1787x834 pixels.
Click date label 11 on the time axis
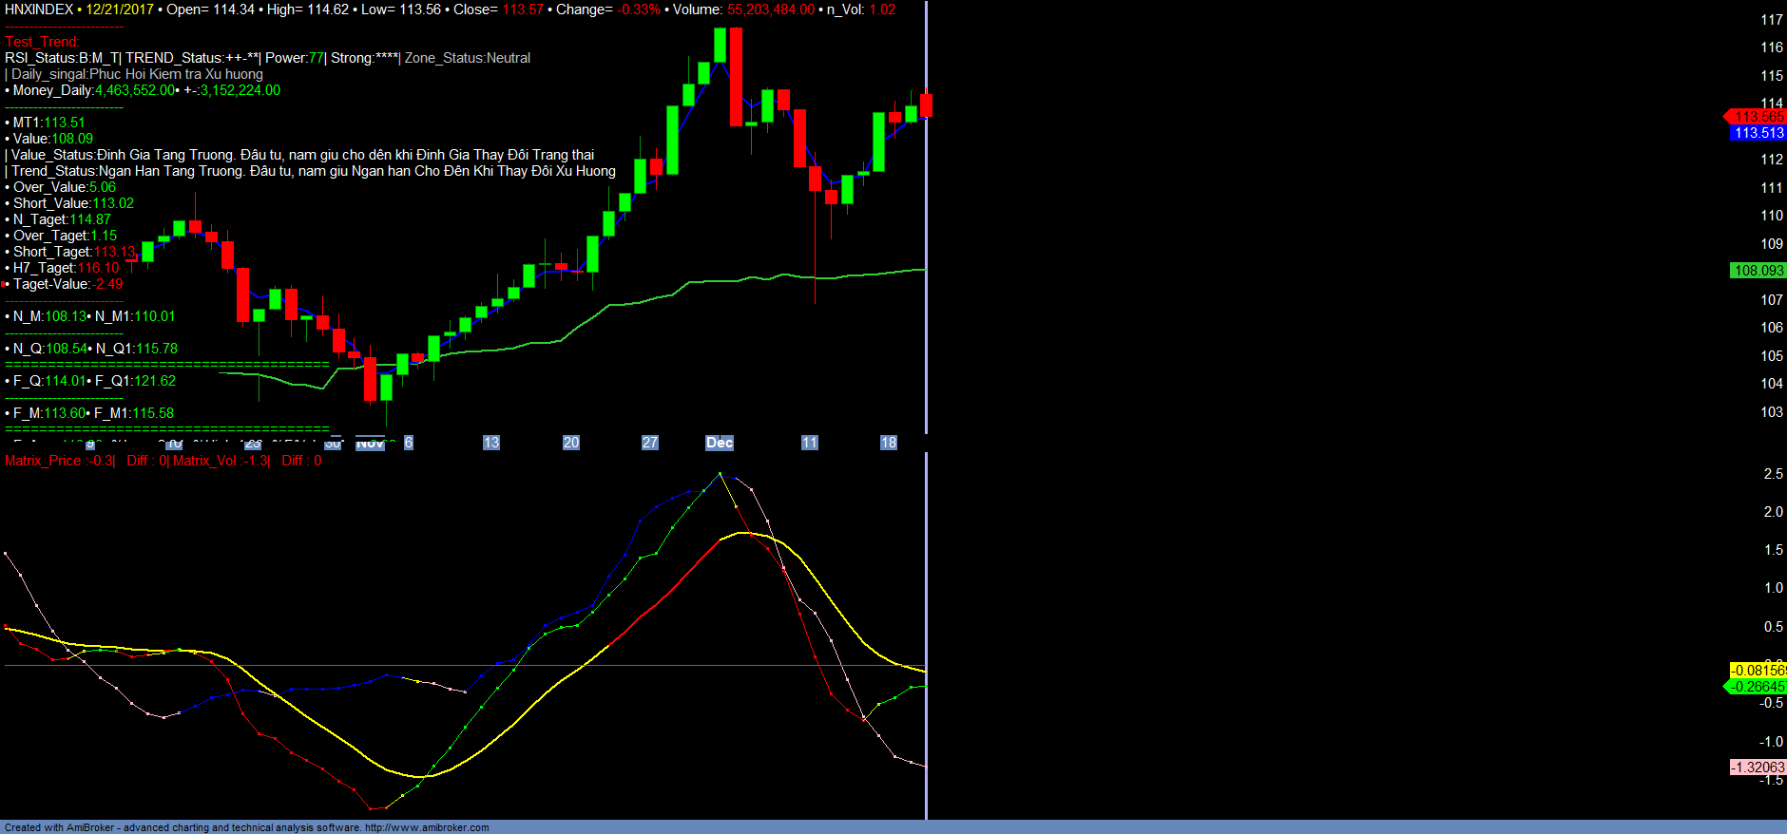810,443
